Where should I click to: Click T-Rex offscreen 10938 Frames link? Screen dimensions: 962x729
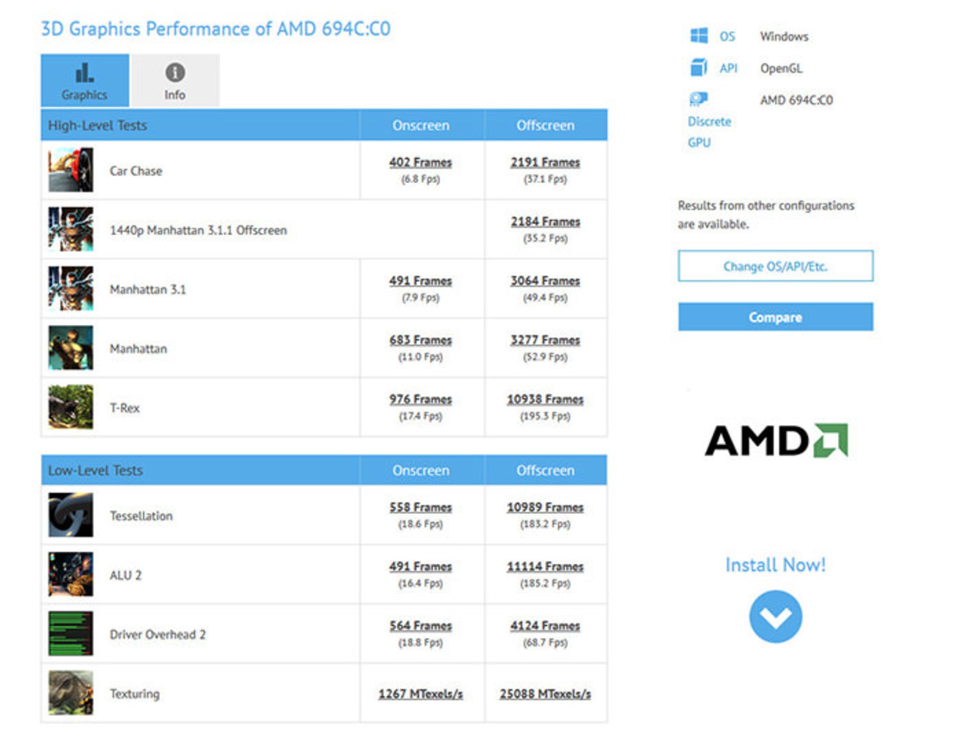coord(545,399)
